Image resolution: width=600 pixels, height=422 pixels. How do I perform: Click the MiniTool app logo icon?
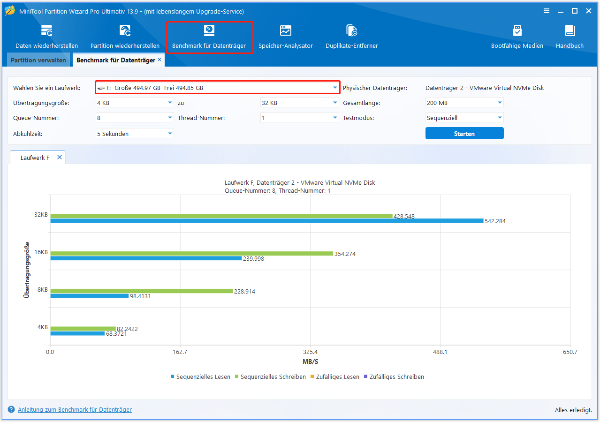(x=9, y=11)
